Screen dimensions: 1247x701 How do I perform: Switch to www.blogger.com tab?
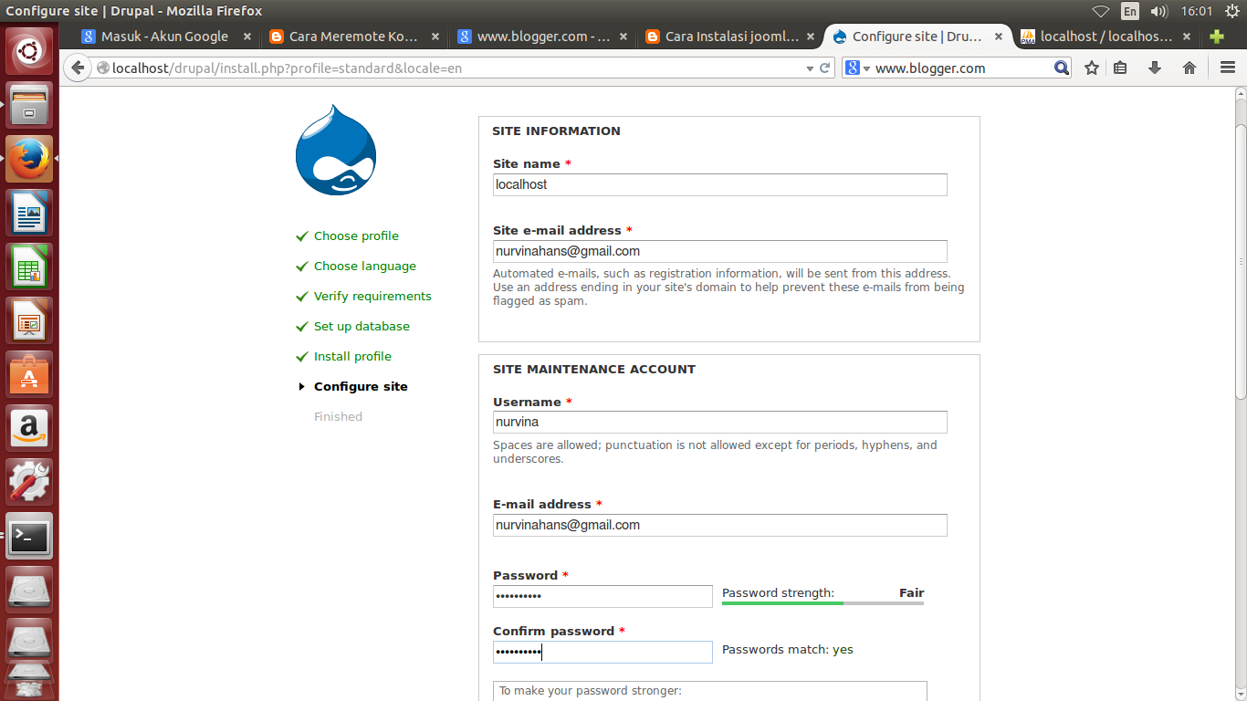(543, 37)
